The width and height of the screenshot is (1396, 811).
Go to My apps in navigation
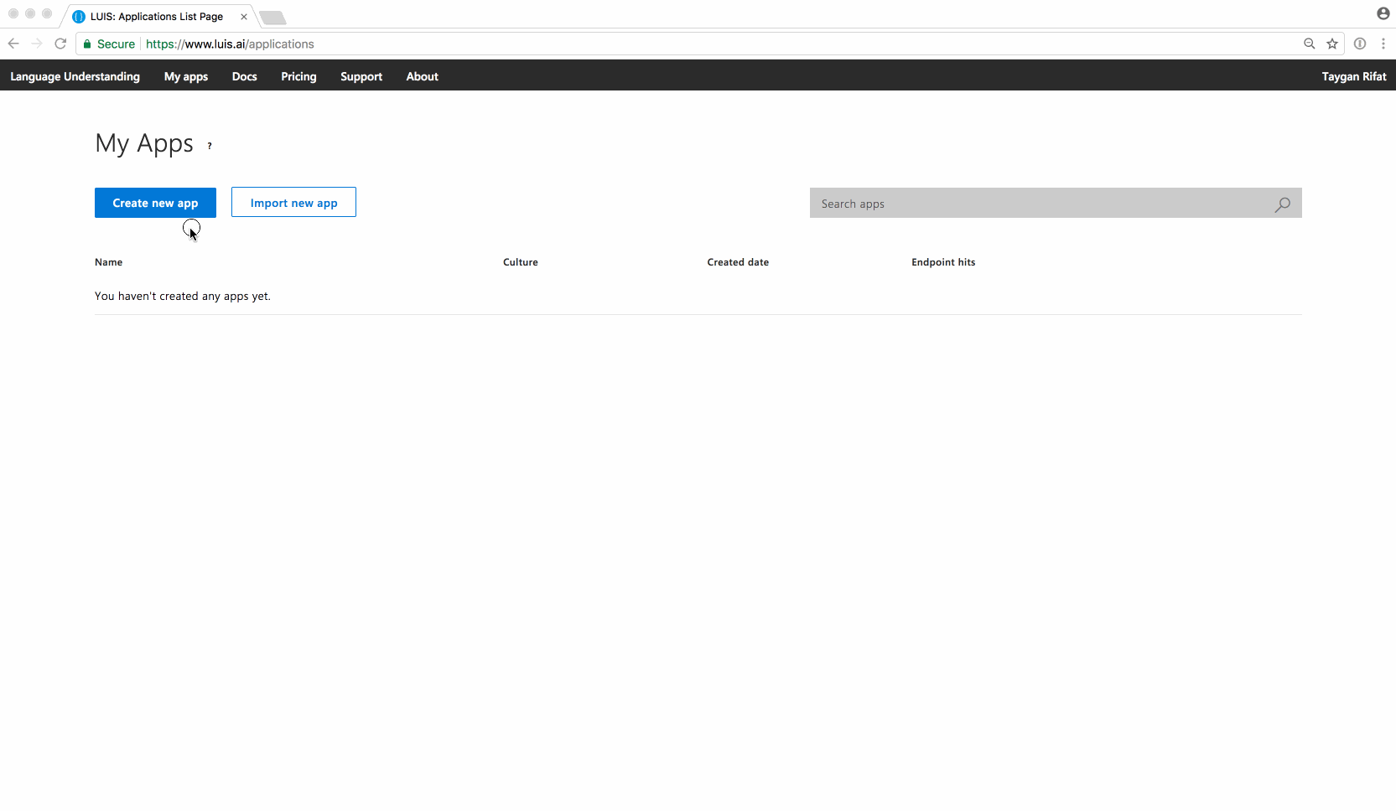pyautogui.click(x=186, y=76)
